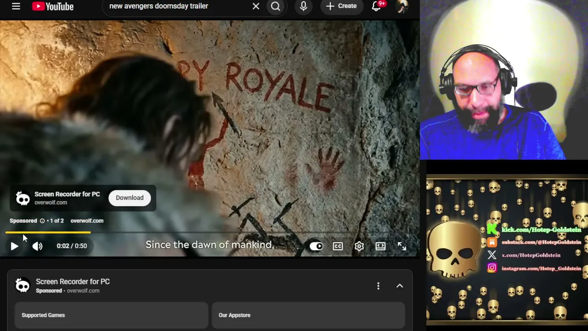This screenshot has width=588, height=331.
Task: Click the kick.com/Hotep-Goldstein text
Action: 541,229
